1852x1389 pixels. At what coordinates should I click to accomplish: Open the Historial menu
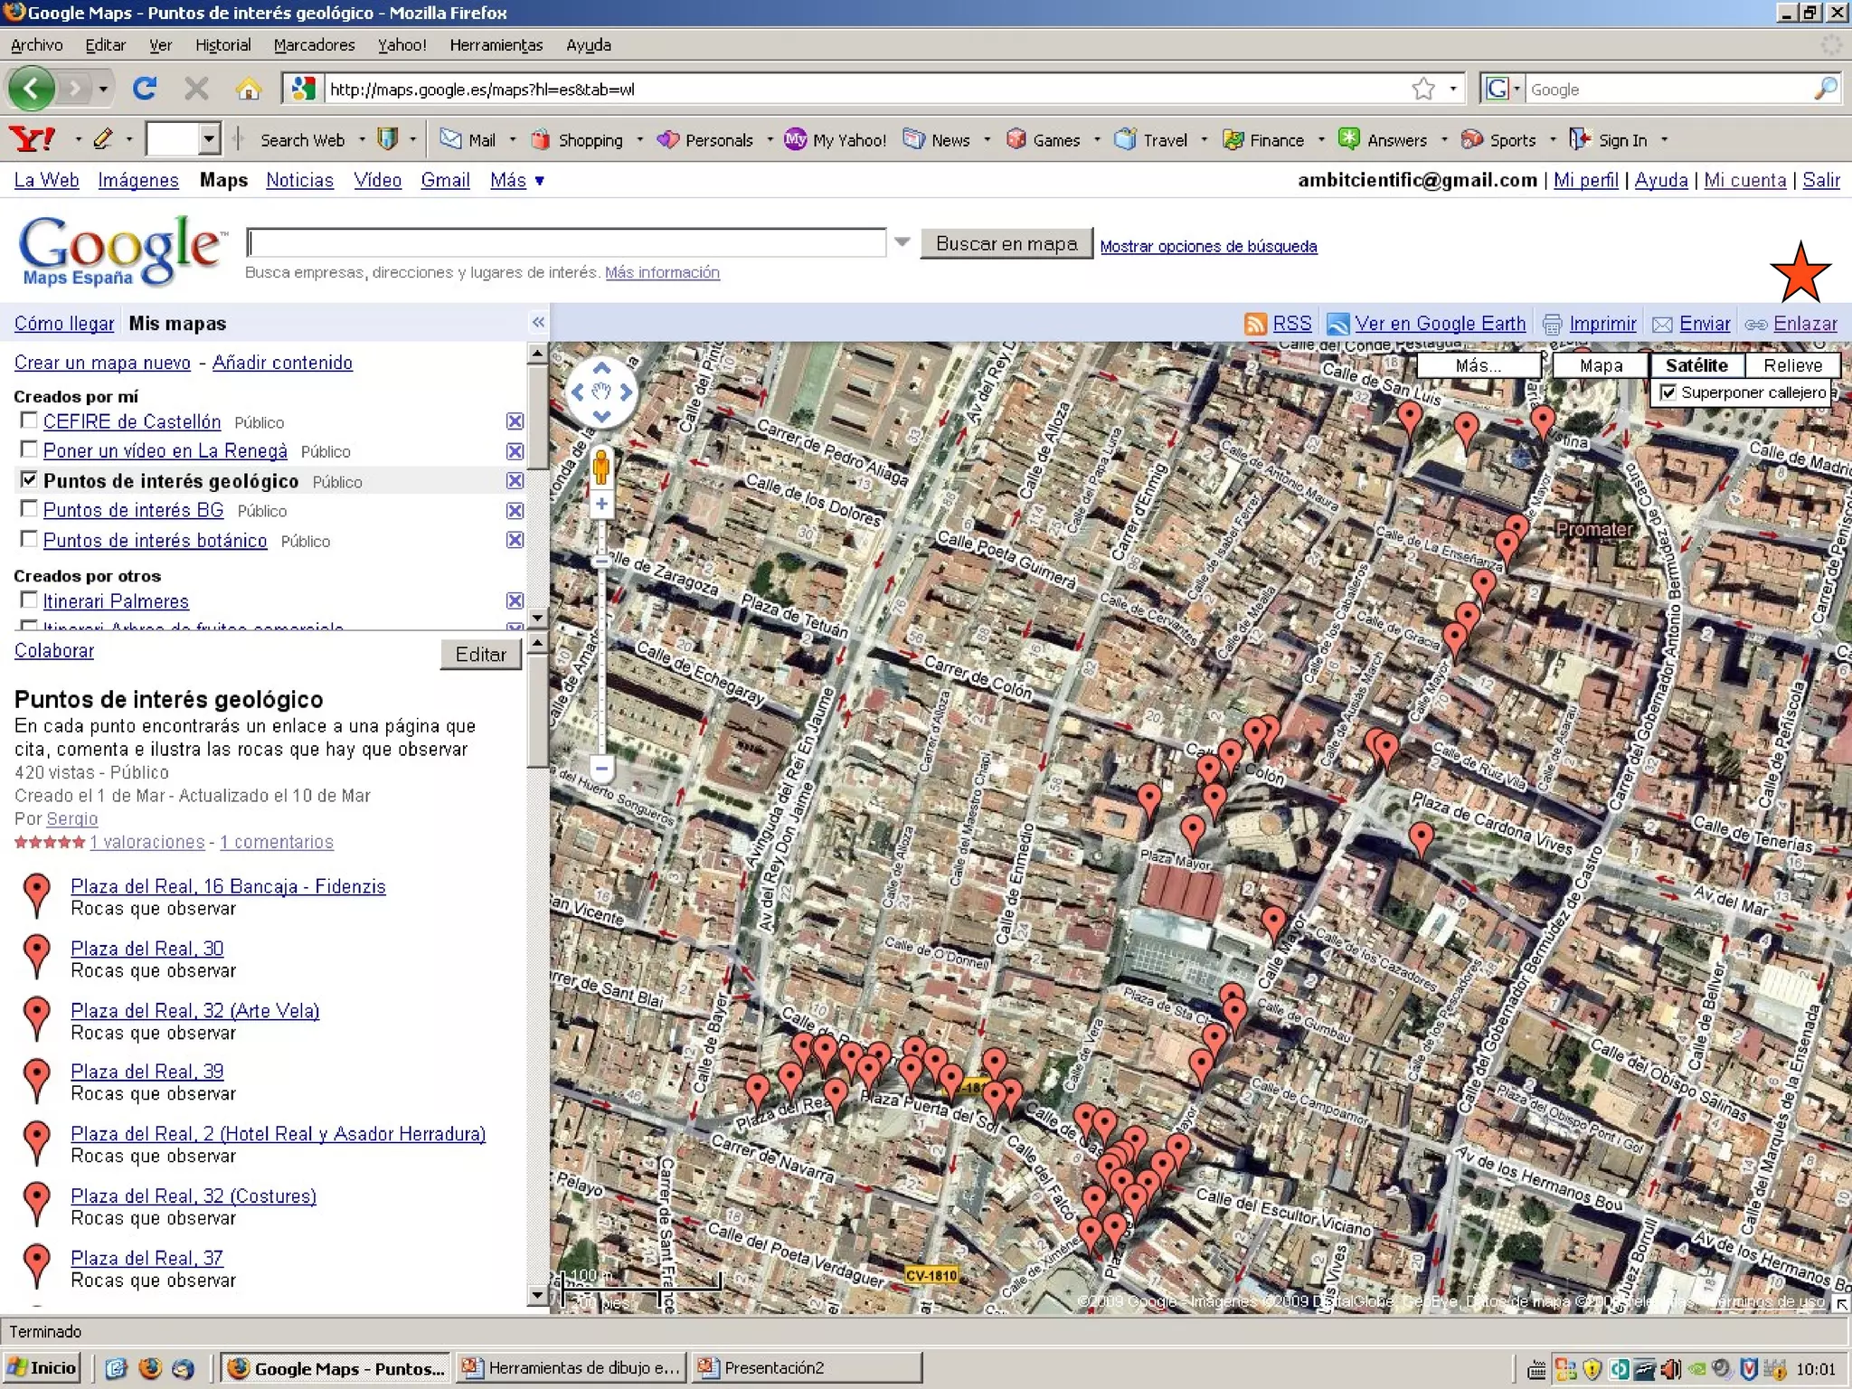pos(222,44)
